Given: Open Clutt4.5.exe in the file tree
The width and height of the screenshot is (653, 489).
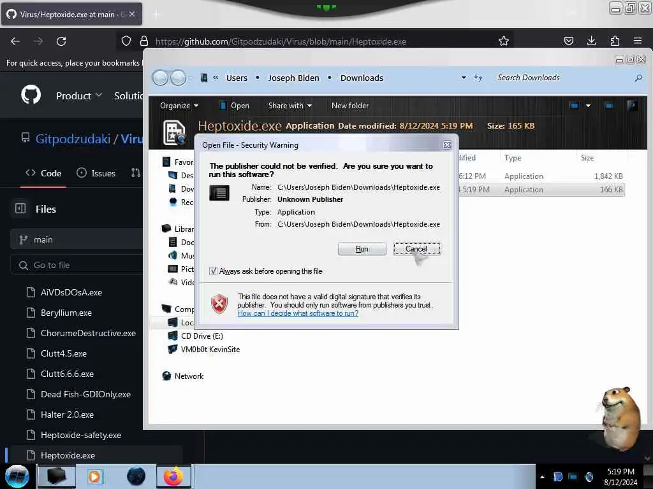Looking at the screenshot, I should coord(64,353).
